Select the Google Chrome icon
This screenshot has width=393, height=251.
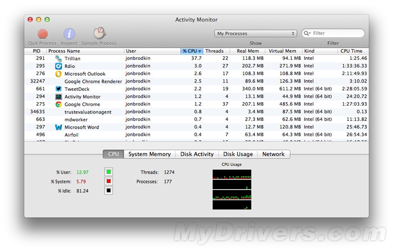(58, 104)
